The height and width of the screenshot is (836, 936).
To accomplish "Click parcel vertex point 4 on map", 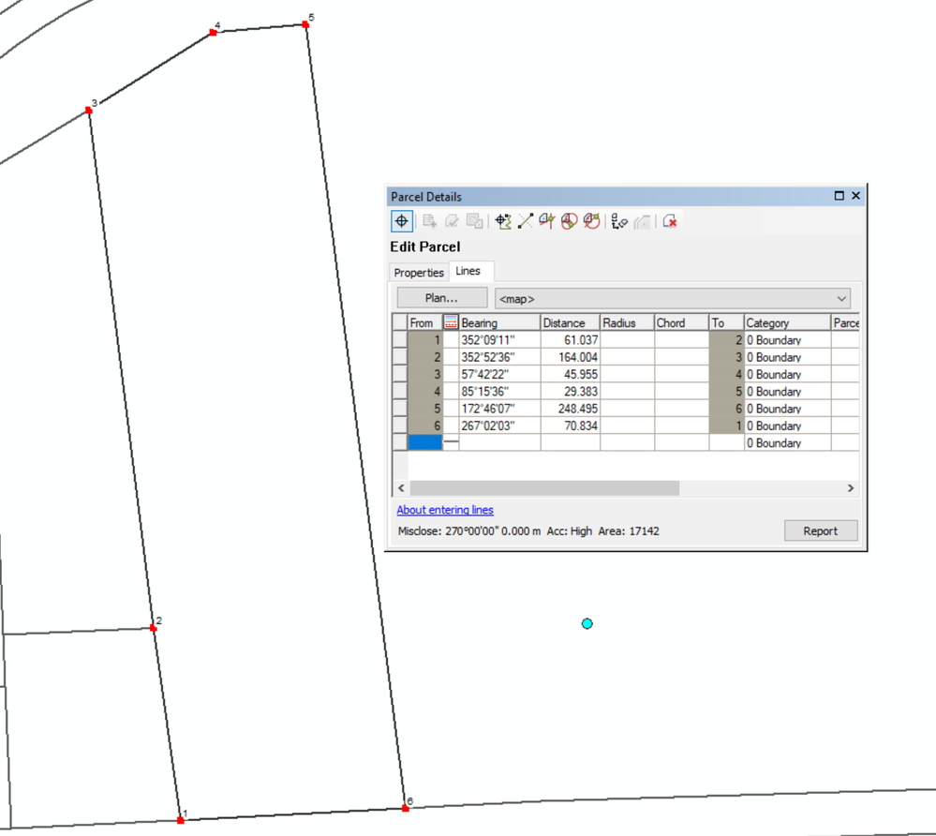I will click(x=213, y=32).
